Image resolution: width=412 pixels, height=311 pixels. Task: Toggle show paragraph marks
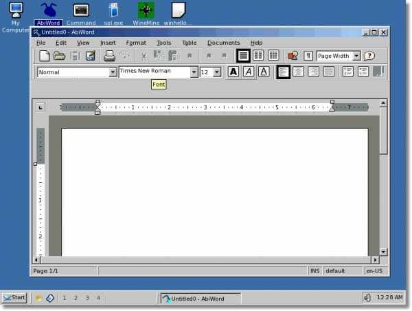308,56
